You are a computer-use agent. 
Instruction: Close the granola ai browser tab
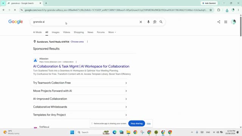point(40,3)
